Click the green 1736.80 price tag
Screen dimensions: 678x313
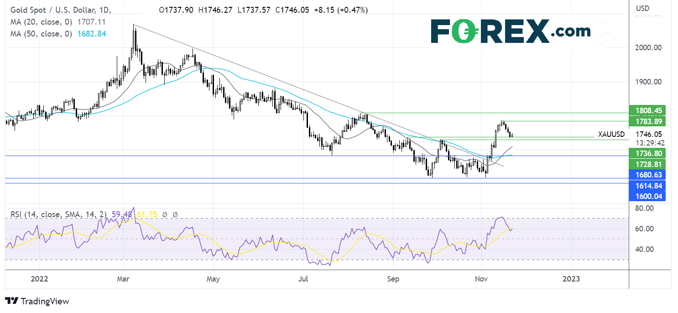pyautogui.click(x=647, y=153)
